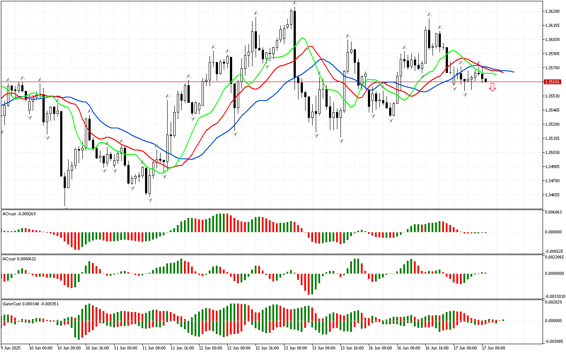566x353 pixels.
Task: Click the 1.34655 price scale label
Action: coord(553,195)
